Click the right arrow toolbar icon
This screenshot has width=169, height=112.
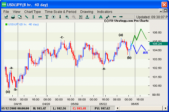pyautogui.click(x=121, y=17)
